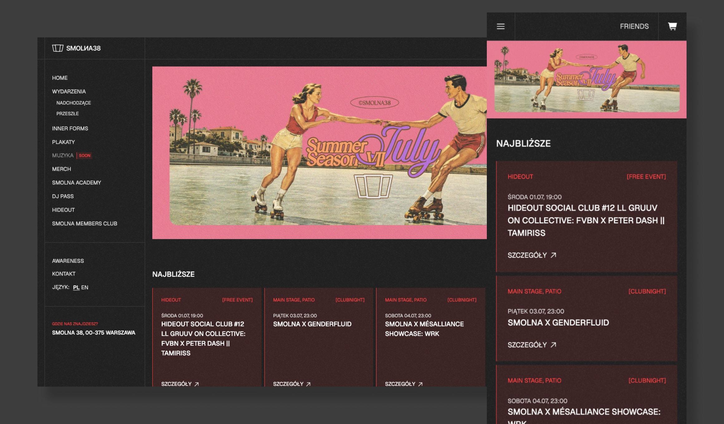Click NAJBLIŻSZE heading in desktop view
Image resolution: width=724 pixels, height=424 pixels.
pos(173,274)
